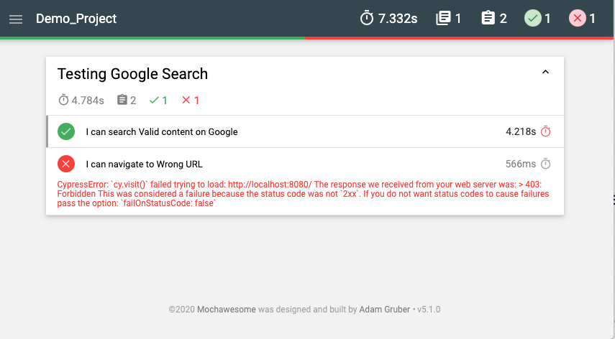Screen dimensions: 615x339
Task: Click the tests count clipboard icon in header
Action: point(488,19)
